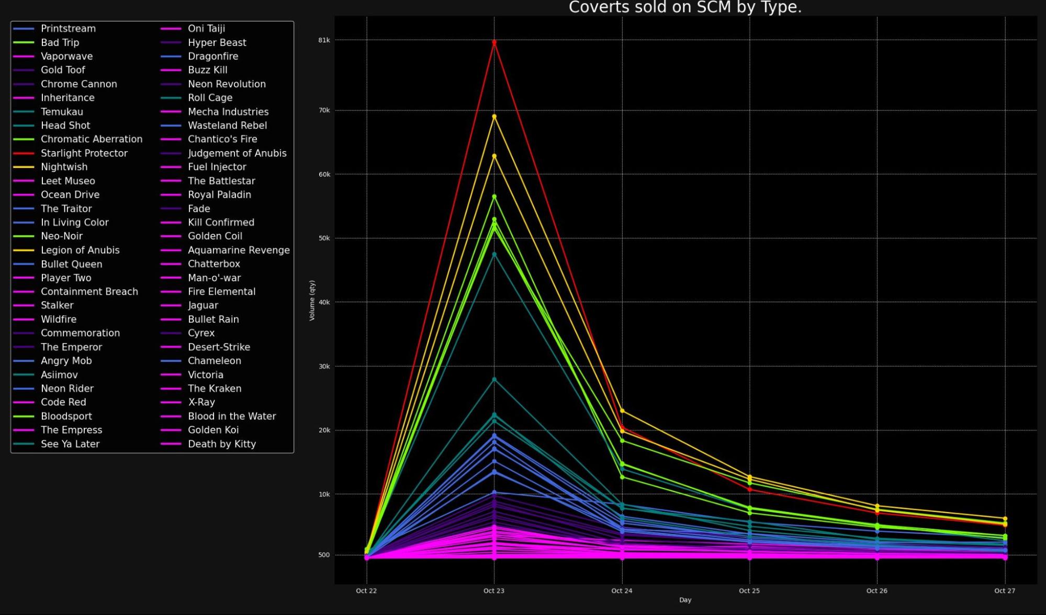Click the magenta Vaporwave legend swatch
The width and height of the screenshot is (1046, 615).
pos(24,56)
